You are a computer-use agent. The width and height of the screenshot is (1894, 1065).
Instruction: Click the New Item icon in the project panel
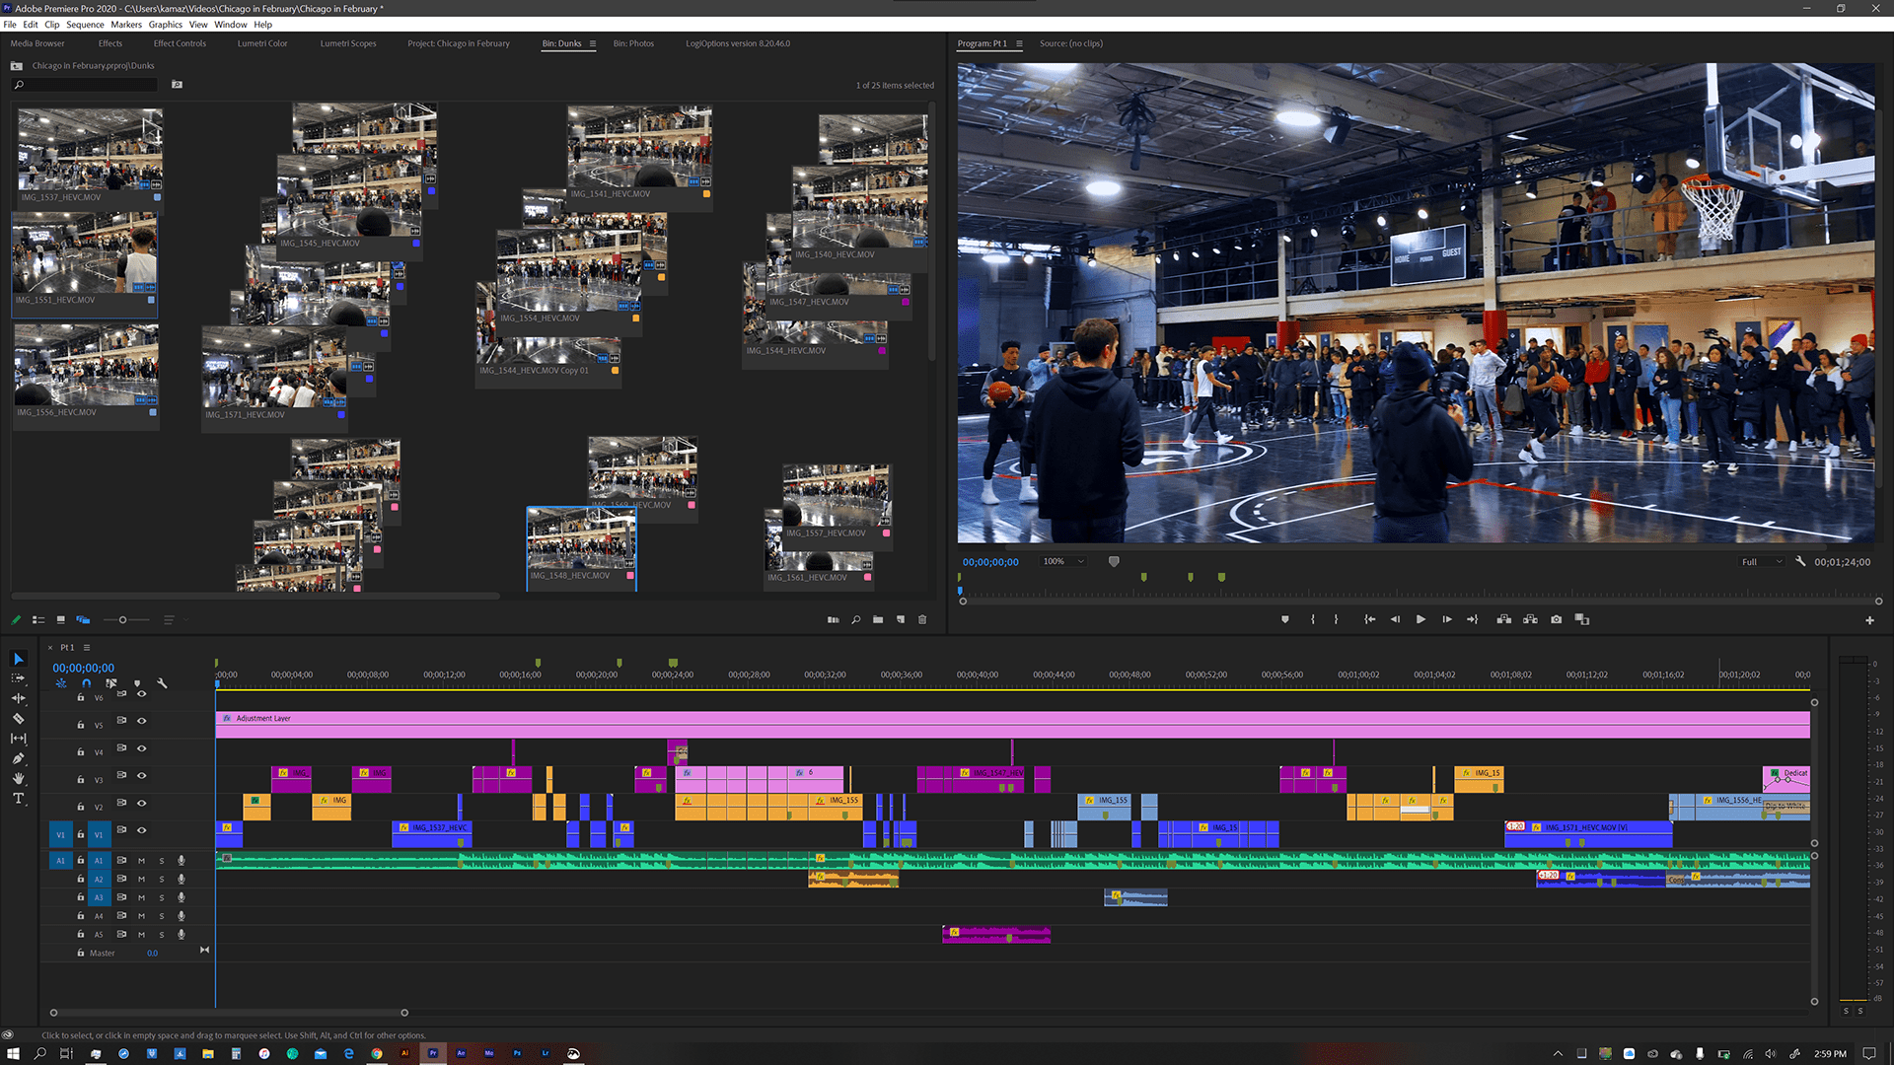click(901, 619)
